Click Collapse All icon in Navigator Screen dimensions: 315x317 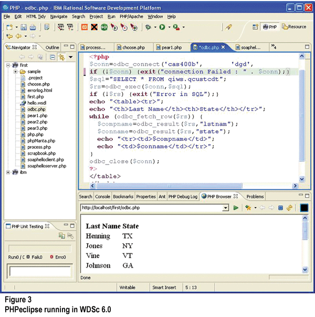point(52,57)
